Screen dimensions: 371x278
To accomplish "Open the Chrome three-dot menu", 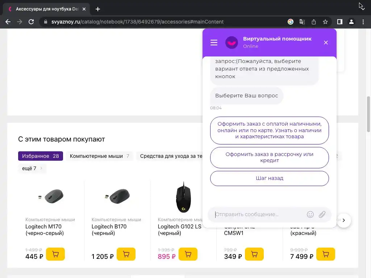I will pyautogui.click(x=363, y=22).
